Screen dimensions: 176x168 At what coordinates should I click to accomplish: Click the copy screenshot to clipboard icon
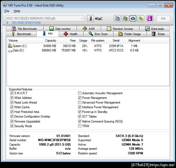point(125,18)
